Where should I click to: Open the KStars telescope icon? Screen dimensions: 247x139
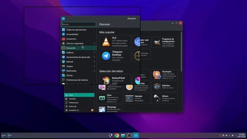157,98
